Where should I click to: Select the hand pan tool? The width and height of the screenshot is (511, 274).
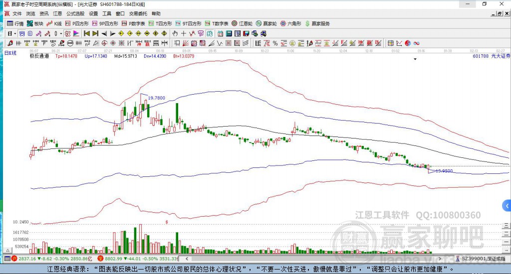click(x=175, y=33)
